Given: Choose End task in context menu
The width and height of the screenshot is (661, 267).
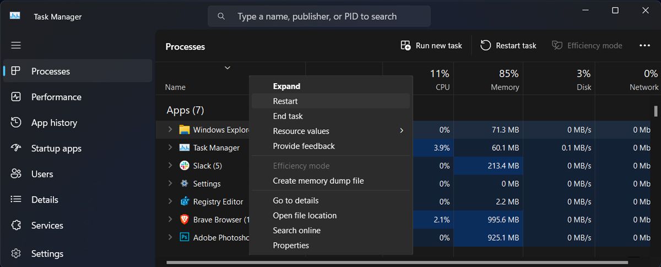Looking at the screenshot, I should [288, 116].
